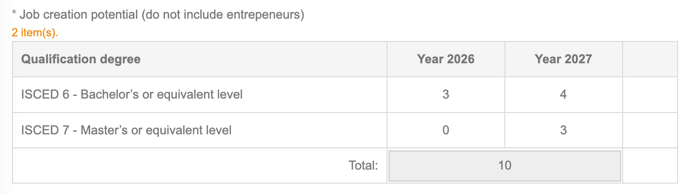This screenshot has height=194, width=688.
Task: Click the empty area left of Total label
Action: coord(176,165)
